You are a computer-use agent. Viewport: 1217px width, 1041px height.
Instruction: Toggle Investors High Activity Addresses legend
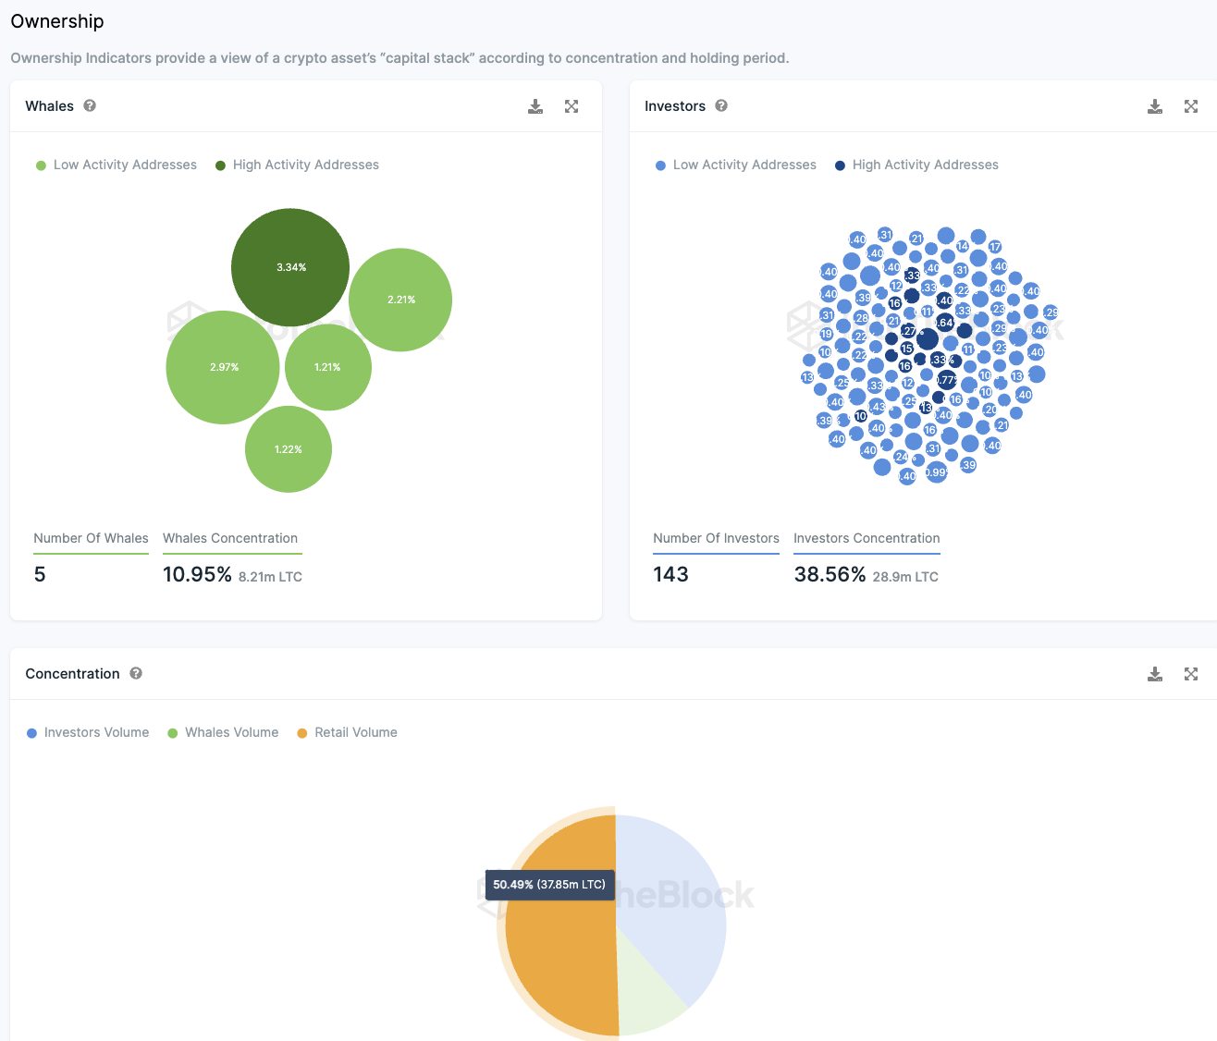tap(916, 165)
